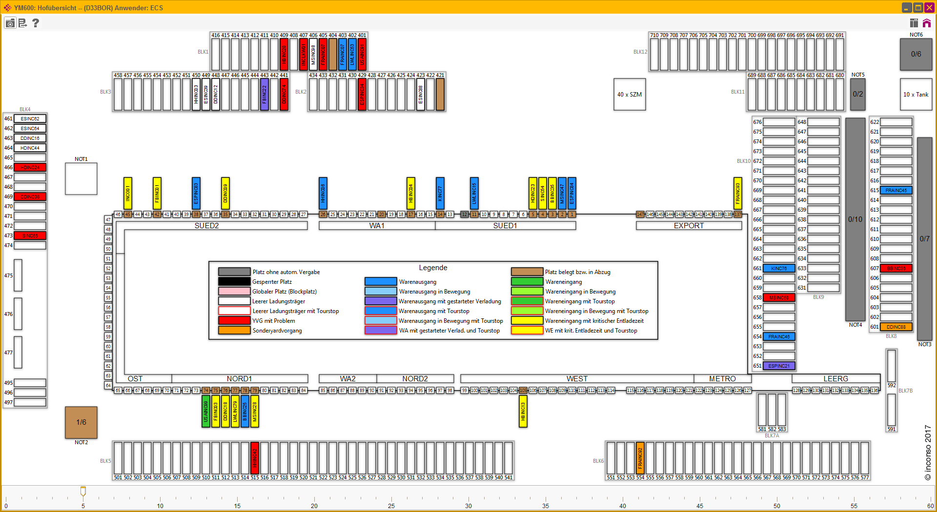
Task: Click the EXPORT gate section label
Action: 689,226
